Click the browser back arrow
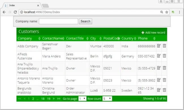This screenshot has width=184, height=110. click(4, 12)
